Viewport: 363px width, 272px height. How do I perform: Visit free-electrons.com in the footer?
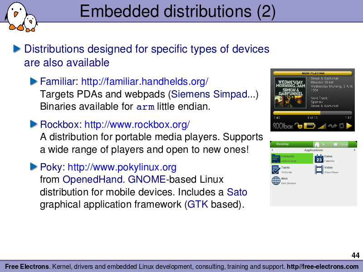(x=323, y=267)
